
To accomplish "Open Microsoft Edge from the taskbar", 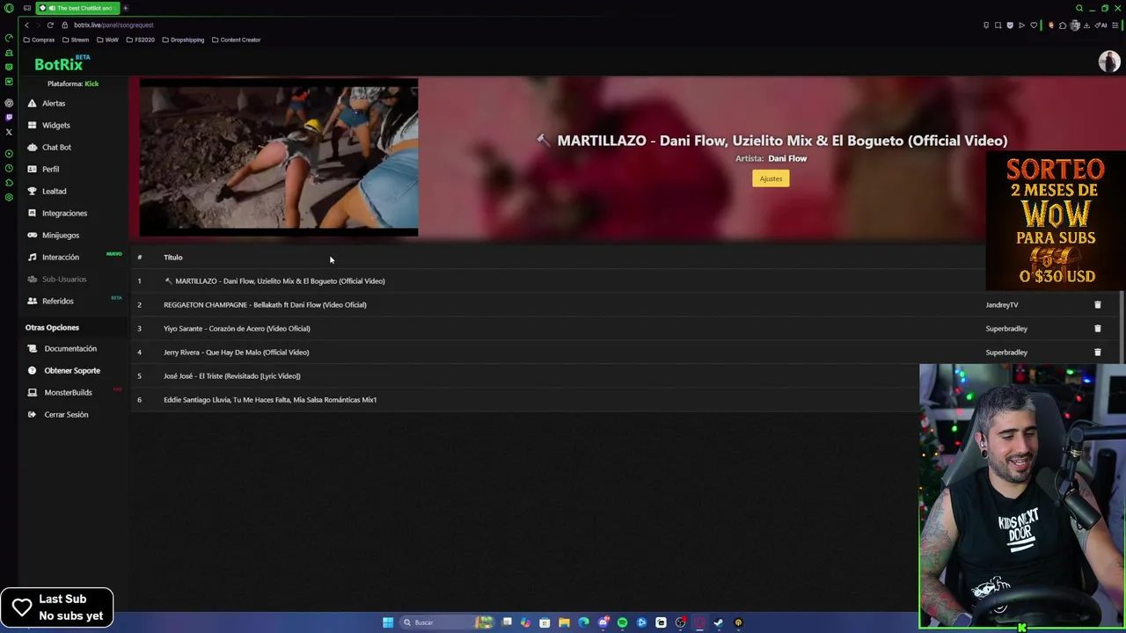I will pos(583,622).
